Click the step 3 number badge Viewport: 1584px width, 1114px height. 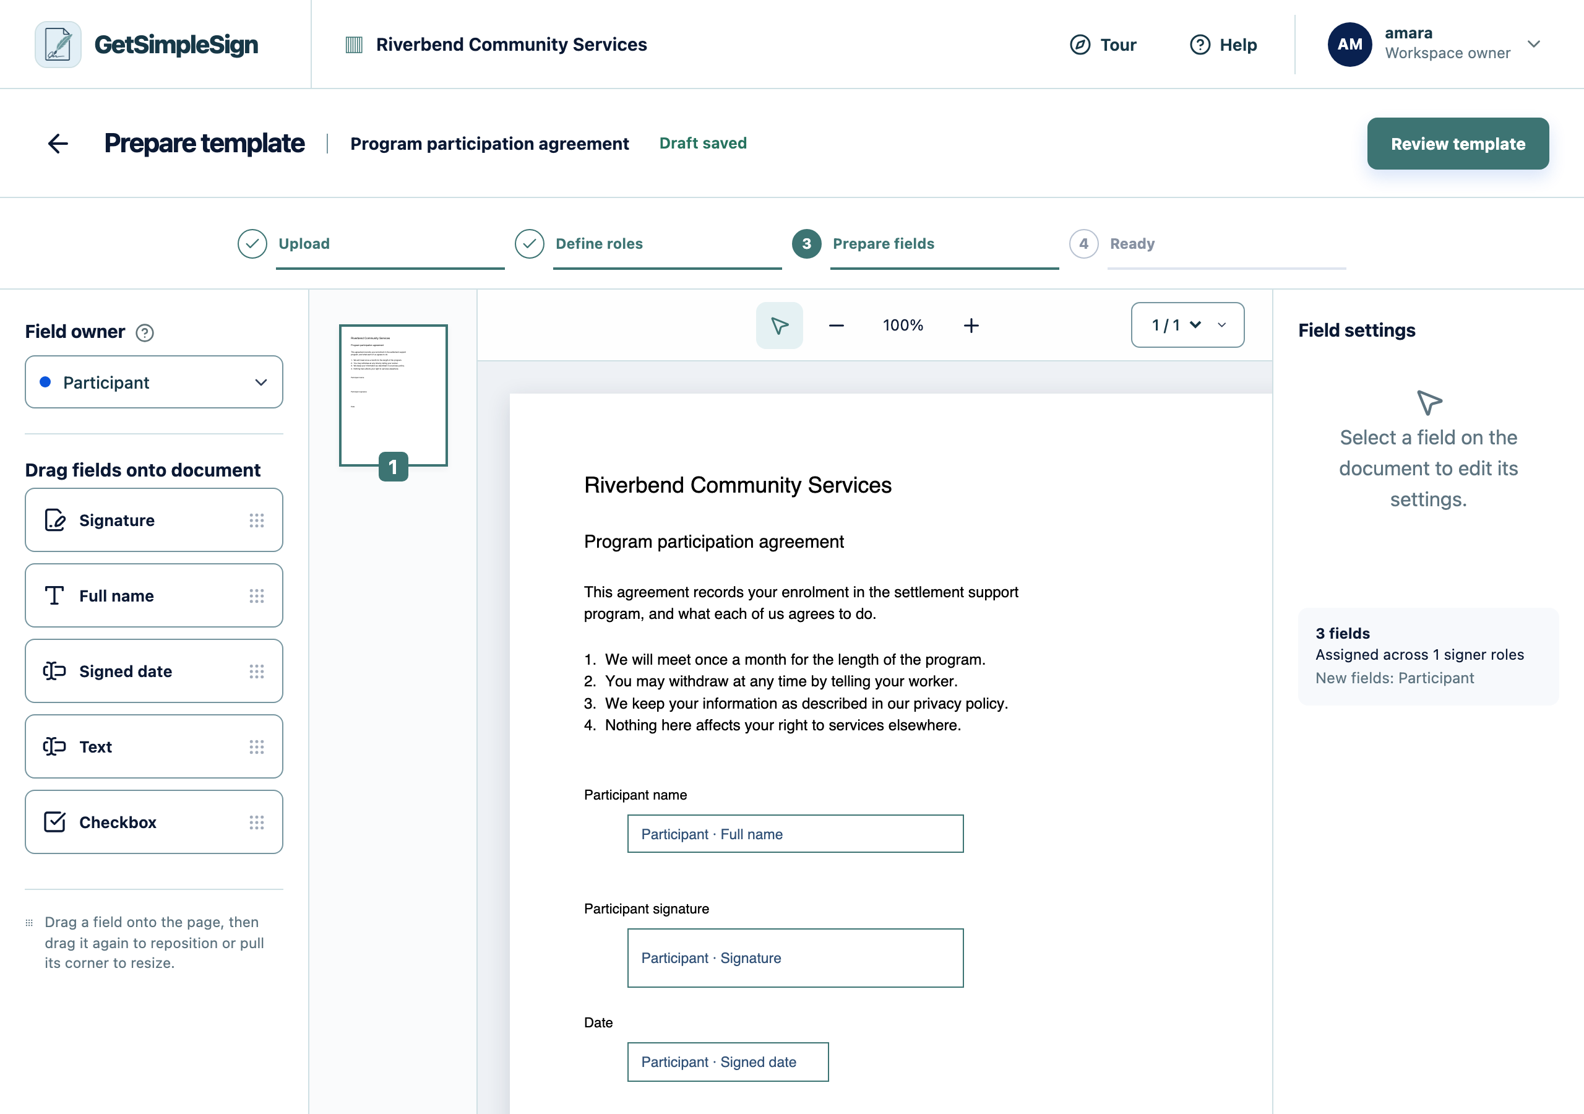click(806, 244)
